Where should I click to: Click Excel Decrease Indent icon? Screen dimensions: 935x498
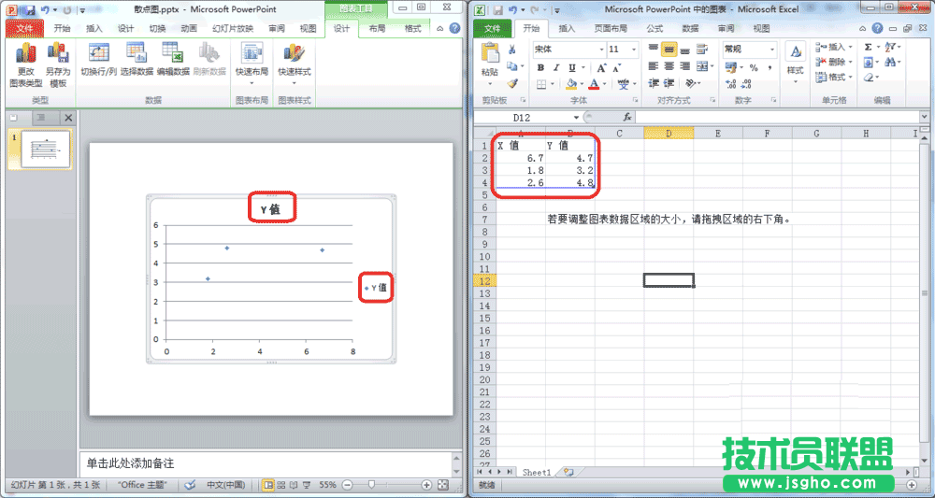pyautogui.click(x=654, y=83)
